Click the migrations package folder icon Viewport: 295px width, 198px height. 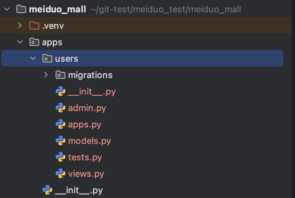pos(61,75)
